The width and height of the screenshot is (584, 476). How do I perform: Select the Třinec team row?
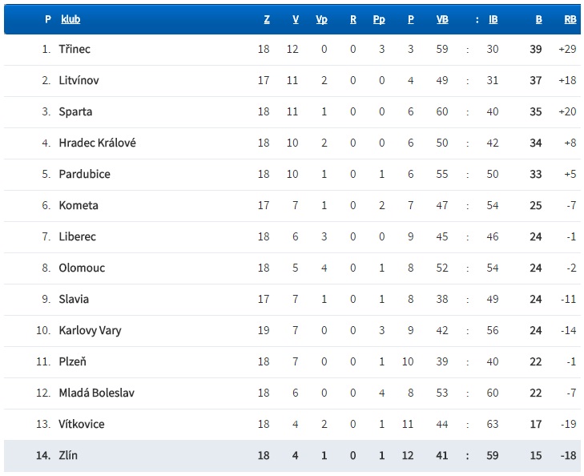(x=292, y=50)
